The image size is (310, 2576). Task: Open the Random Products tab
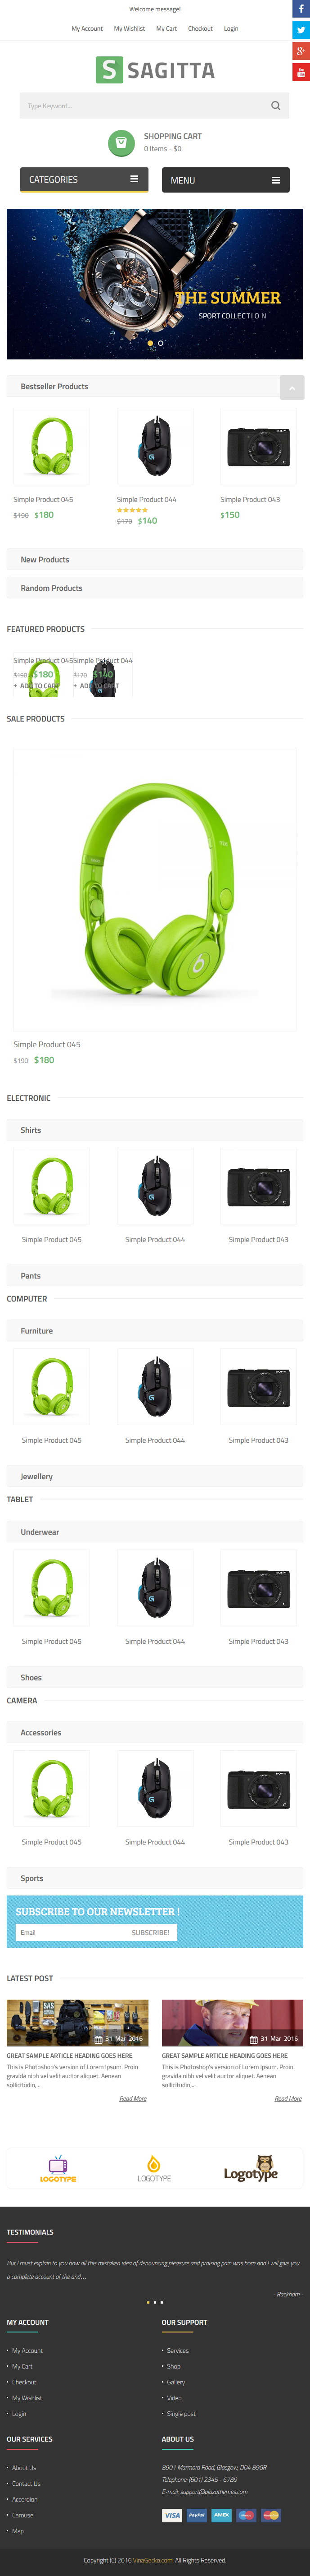click(x=154, y=588)
